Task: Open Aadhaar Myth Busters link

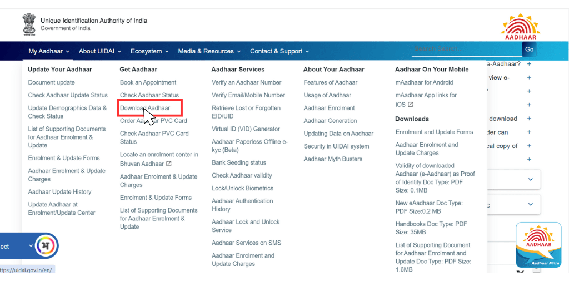Action: tap(333, 159)
